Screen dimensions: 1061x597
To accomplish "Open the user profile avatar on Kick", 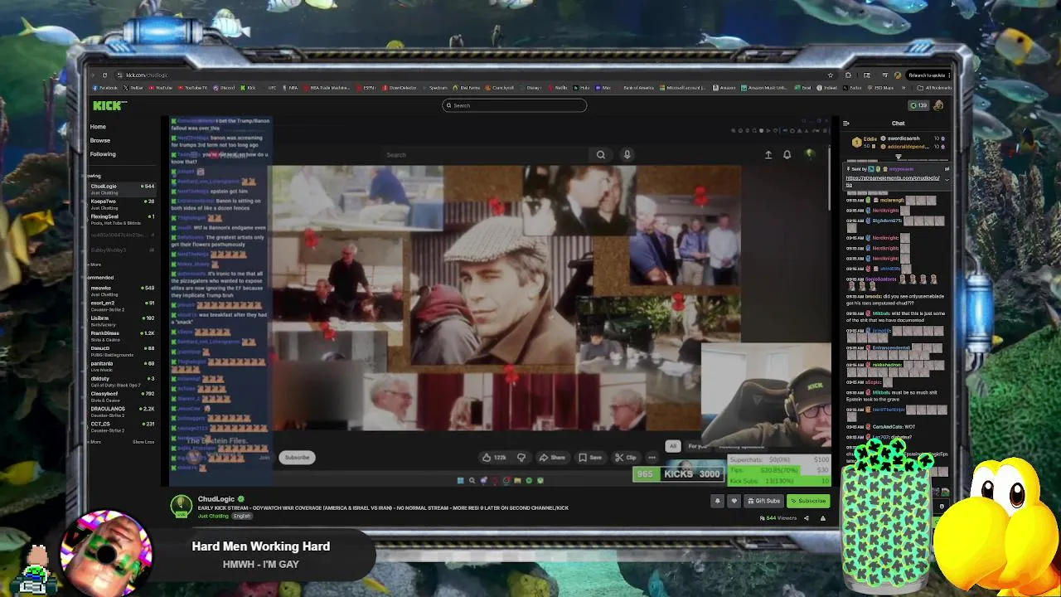I will 938,105.
